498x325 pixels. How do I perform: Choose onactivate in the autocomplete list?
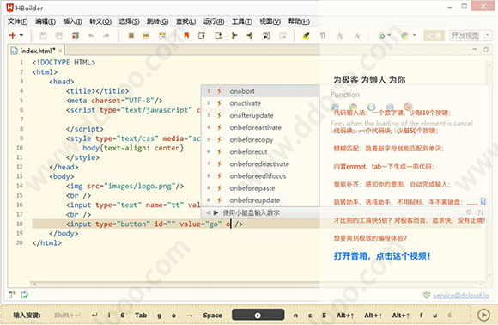[x=260, y=103]
